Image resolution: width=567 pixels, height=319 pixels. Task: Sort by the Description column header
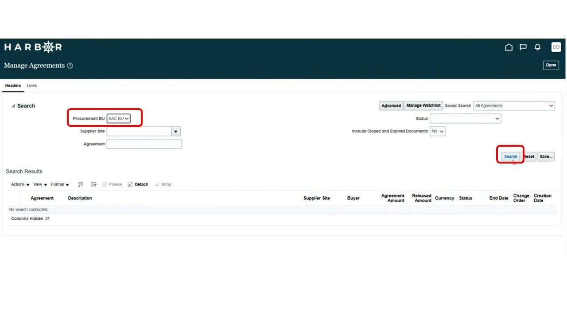[x=80, y=198]
